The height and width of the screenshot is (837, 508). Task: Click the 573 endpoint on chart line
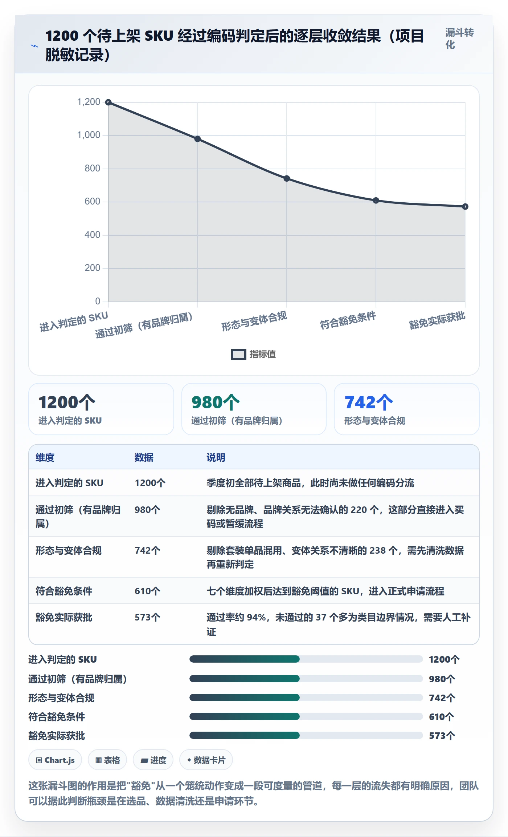[x=465, y=206]
